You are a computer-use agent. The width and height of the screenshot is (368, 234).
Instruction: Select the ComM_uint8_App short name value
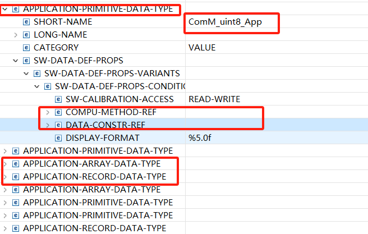225,22
